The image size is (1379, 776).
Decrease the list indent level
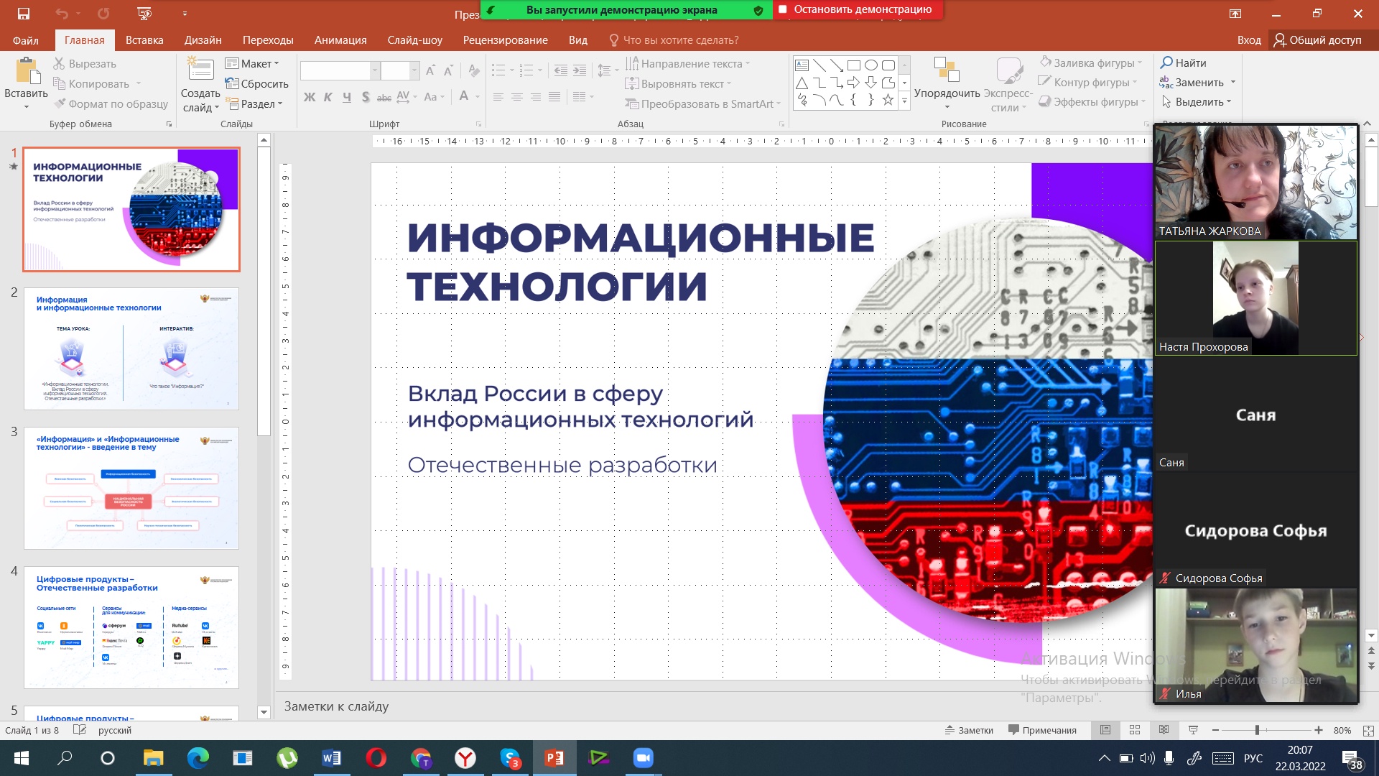tap(561, 70)
